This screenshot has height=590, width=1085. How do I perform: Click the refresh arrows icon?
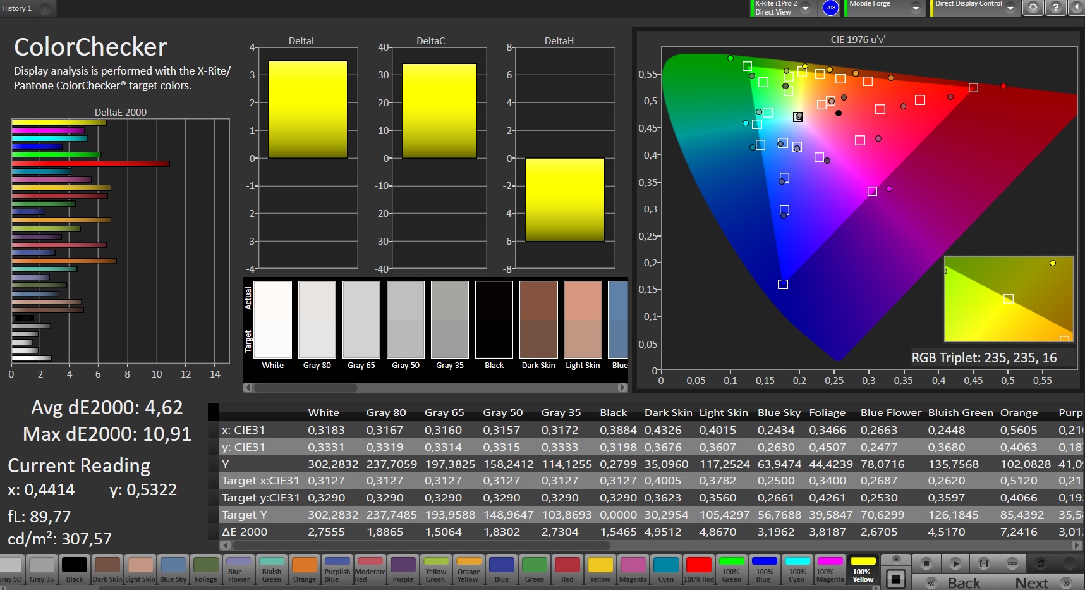point(1041,563)
